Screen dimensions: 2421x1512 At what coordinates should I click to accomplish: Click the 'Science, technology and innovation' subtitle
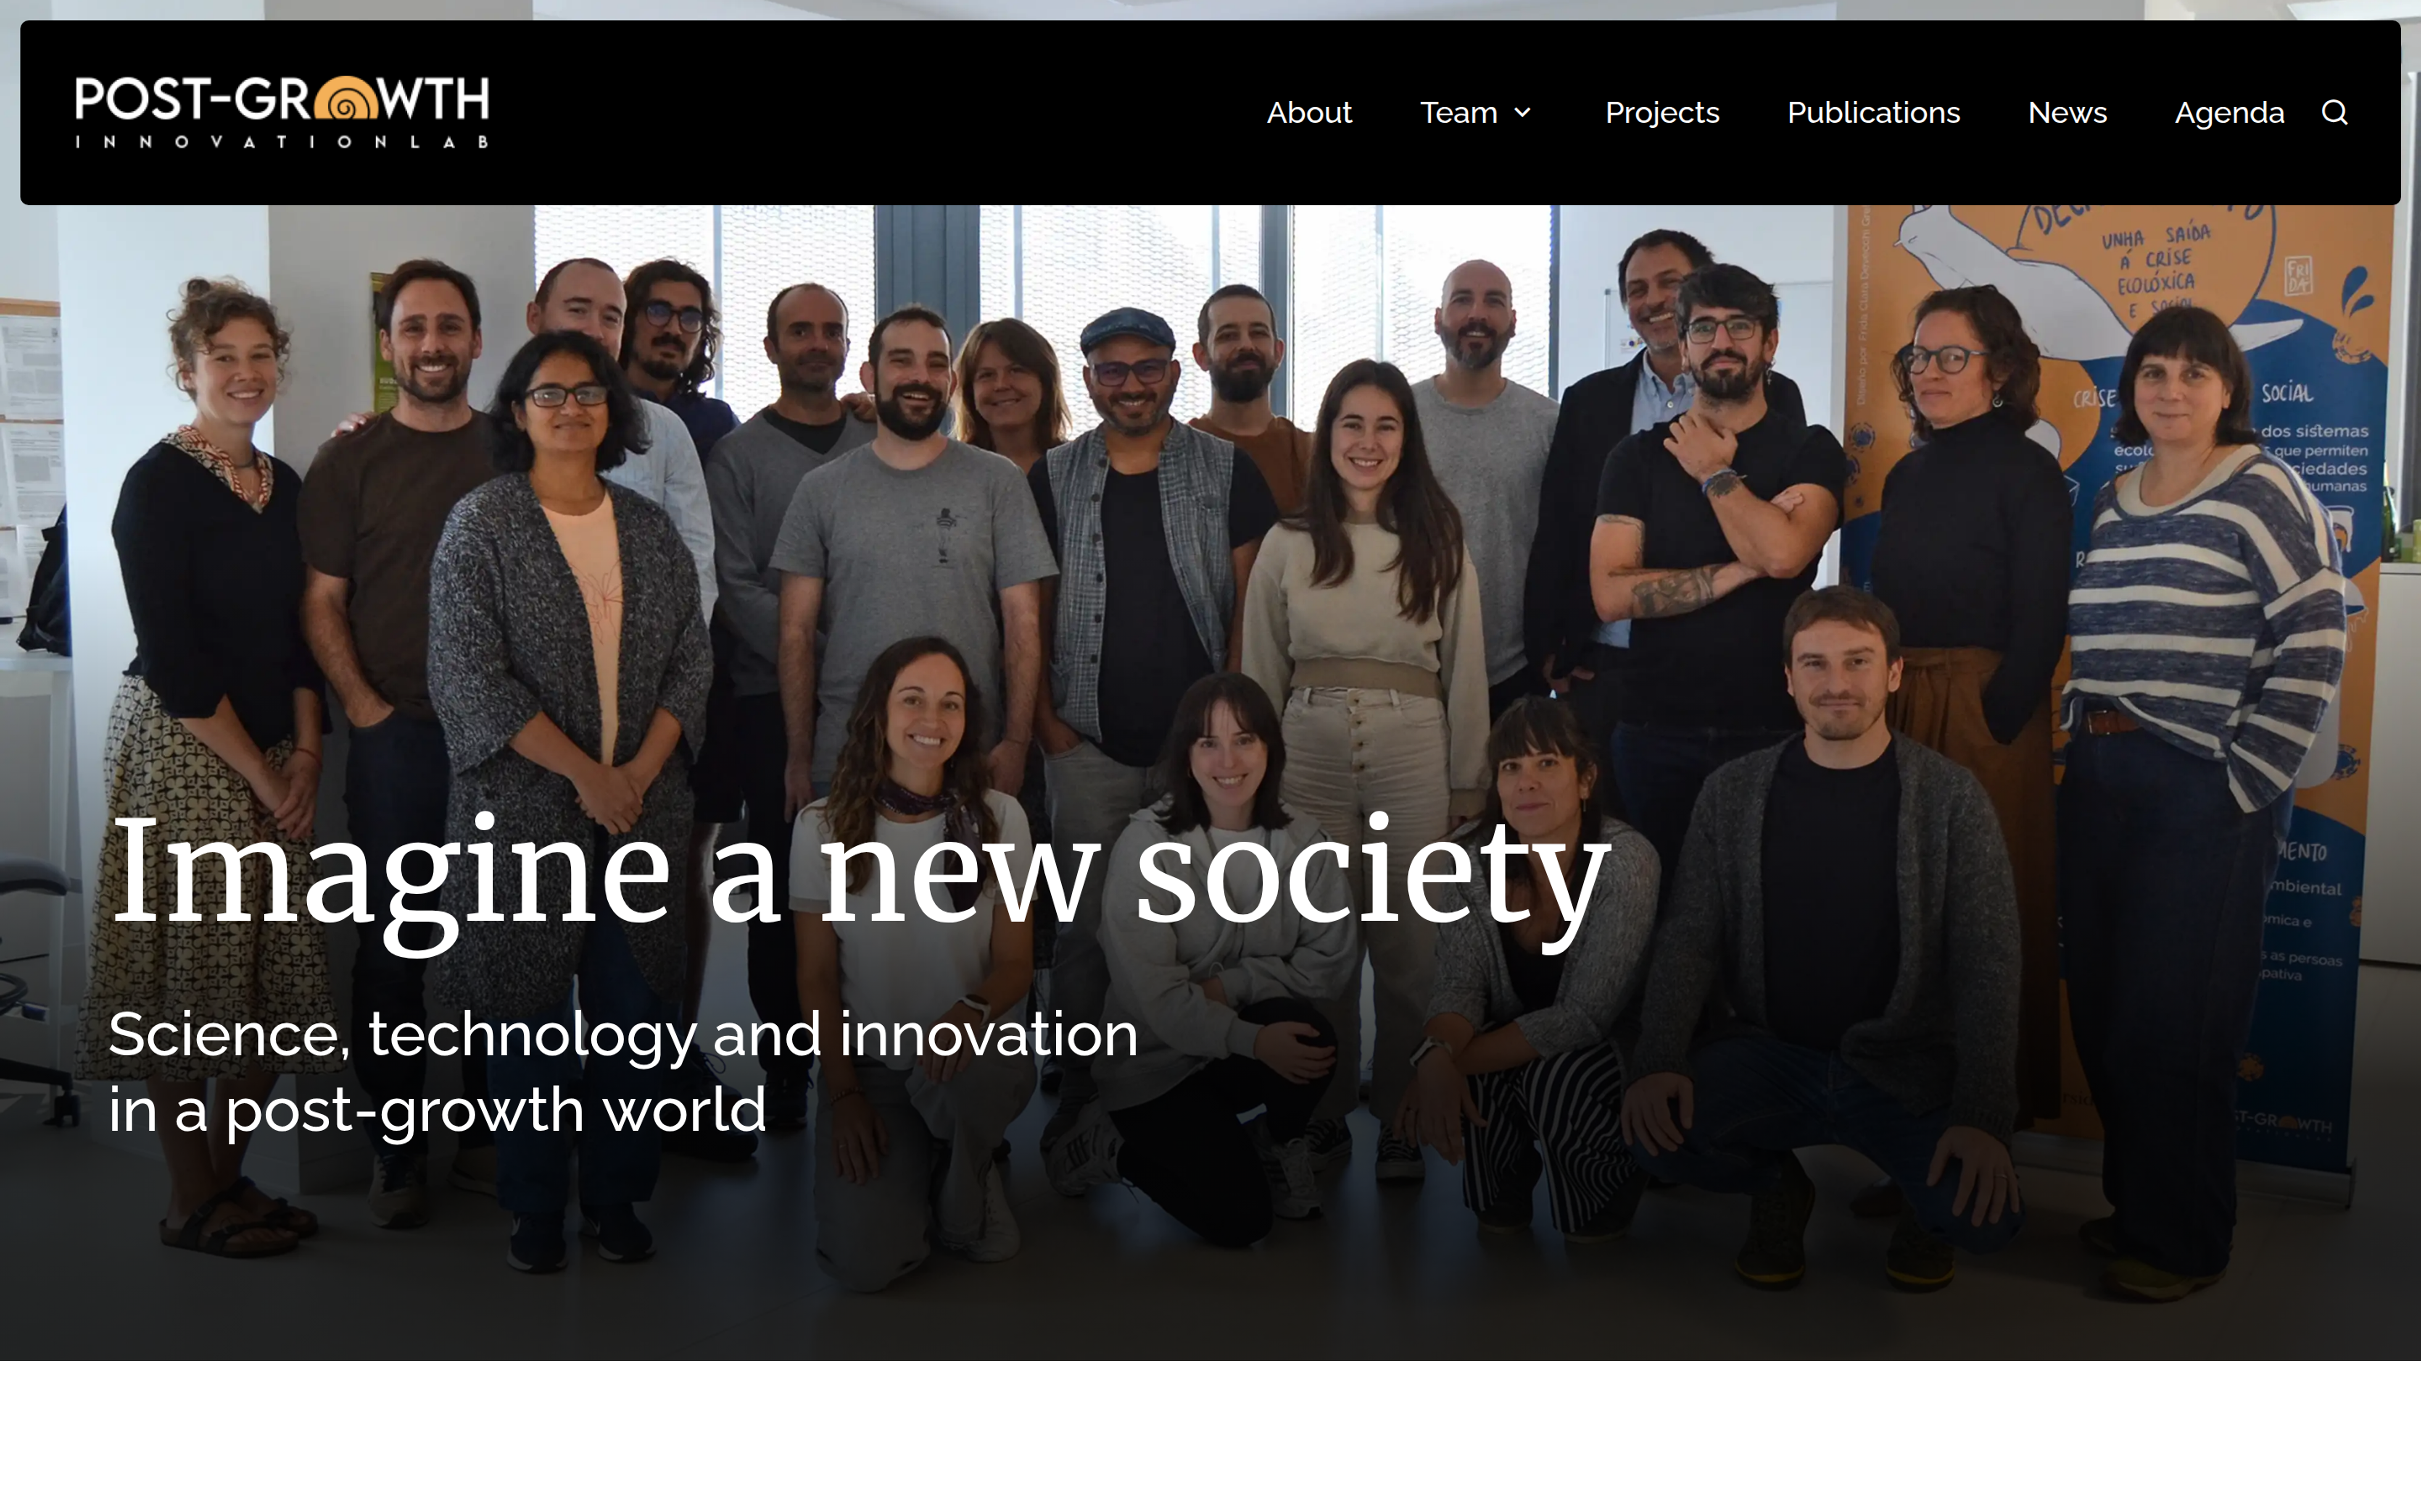(x=622, y=1034)
